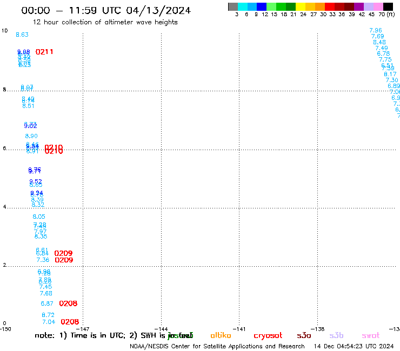Screen dimensions: 400x351
Task: Click the wave height value 8.90
Action: pos(31,136)
